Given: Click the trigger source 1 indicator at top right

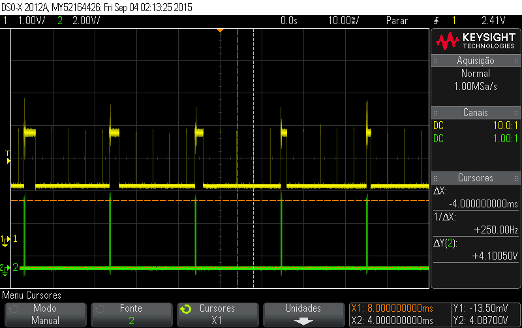Looking at the screenshot, I should [x=454, y=21].
